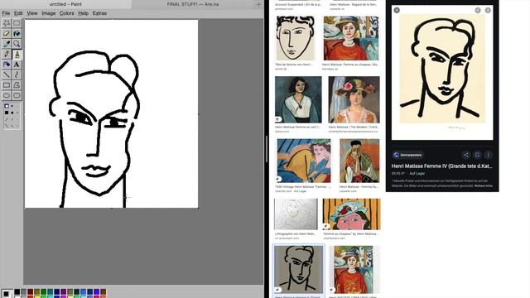
Task: Click inside the Paint drawing canvas
Action: click(x=111, y=114)
